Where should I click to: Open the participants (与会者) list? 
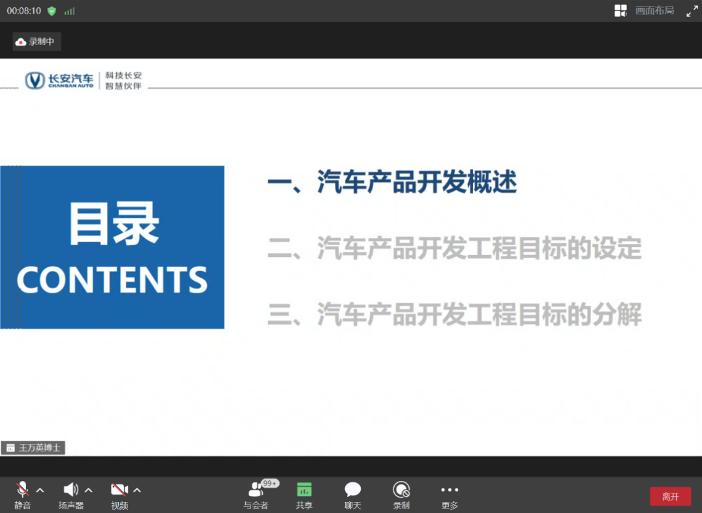pos(256,490)
